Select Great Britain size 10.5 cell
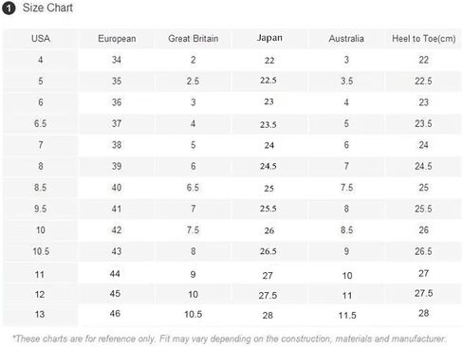Screen dimensions: 463x347 (194, 315)
